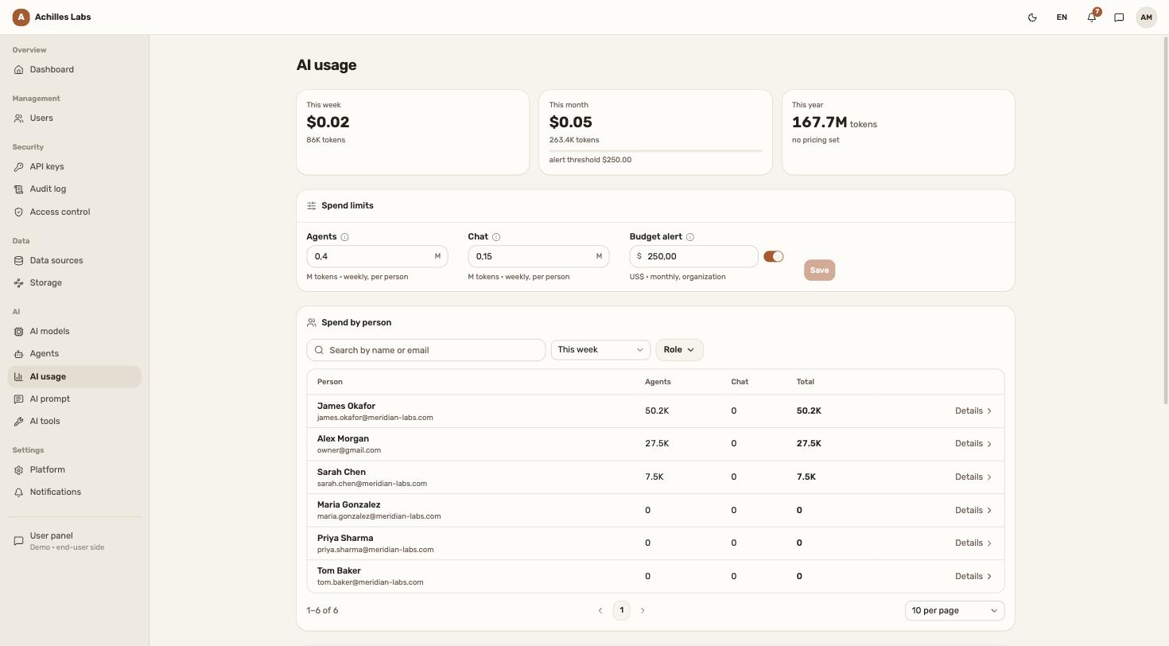This screenshot has width=1169, height=646.
Task: Switch language via EN selector
Action: point(1062,17)
